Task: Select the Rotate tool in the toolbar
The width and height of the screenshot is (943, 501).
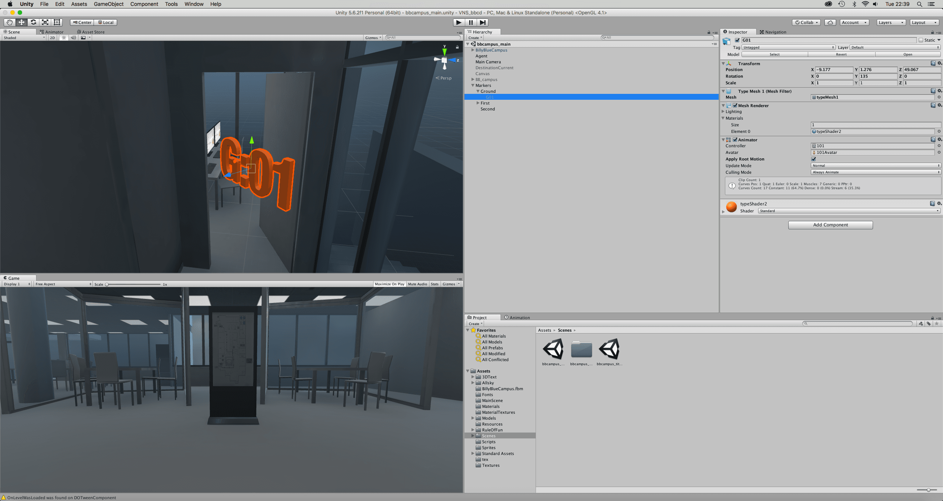Action: click(x=33, y=22)
